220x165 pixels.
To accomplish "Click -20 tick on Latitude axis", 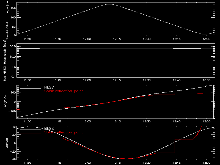I will (x=13, y=152).
